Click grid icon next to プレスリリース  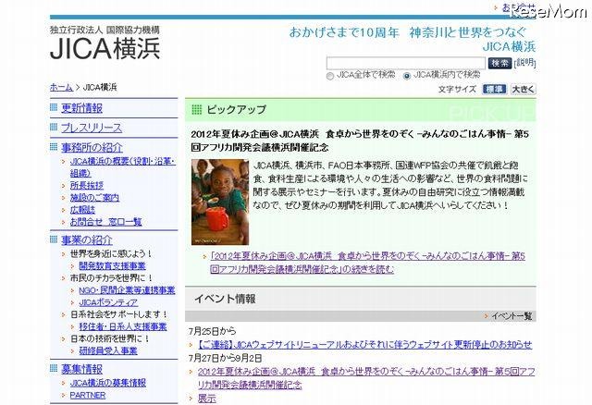tap(54, 128)
